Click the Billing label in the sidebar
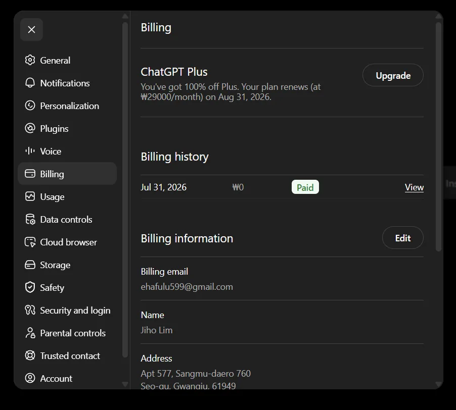 [x=52, y=174]
